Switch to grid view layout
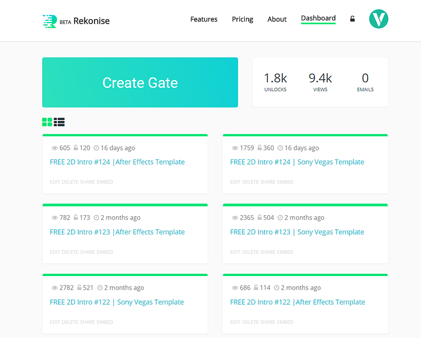421x338 pixels. coord(47,122)
